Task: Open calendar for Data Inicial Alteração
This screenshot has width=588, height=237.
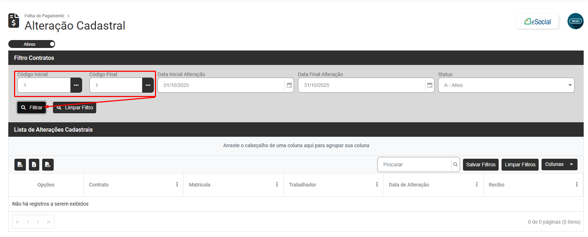Action: click(x=289, y=85)
